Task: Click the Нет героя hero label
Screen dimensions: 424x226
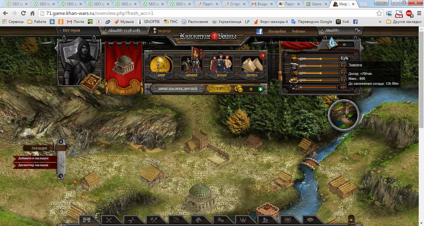Action: tap(71, 30)
